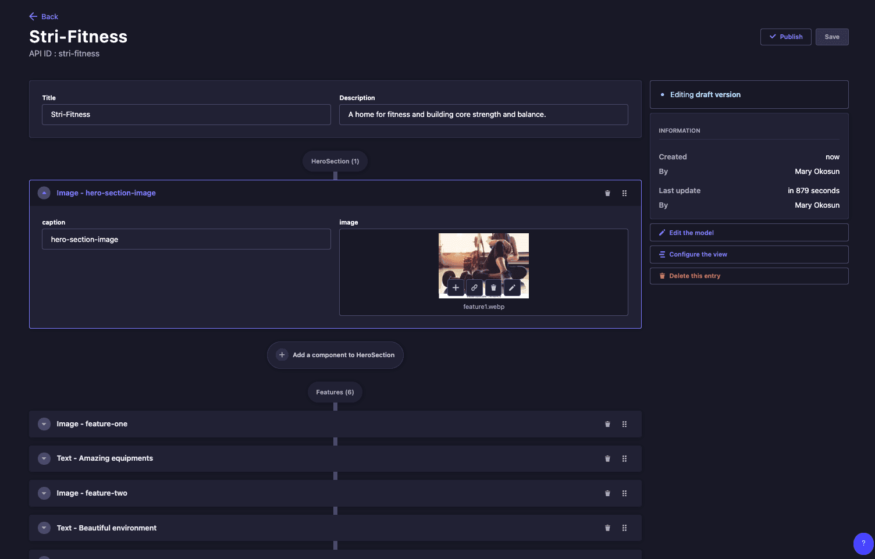Delete the Image - feature-one component
This screenshot has height=559, width=875.
tap(607, 424)
